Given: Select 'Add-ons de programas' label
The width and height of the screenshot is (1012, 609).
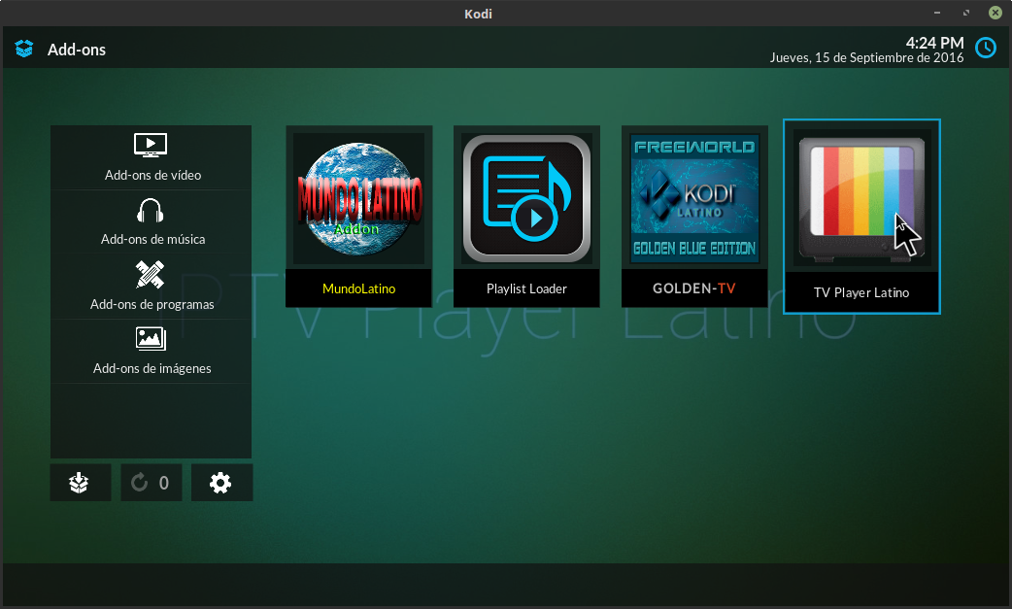Looking at the screenshot, I should coord(152,305).
